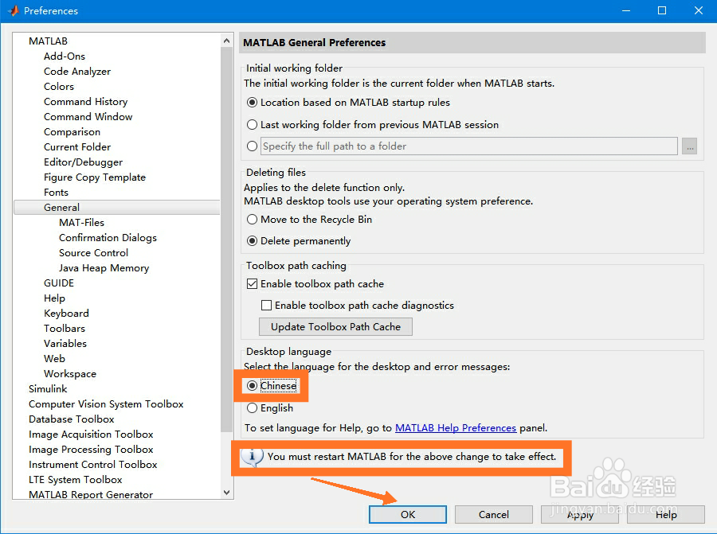This screenshot has height=534, width=717.
Task: Select Last working folder from previous session
Action: pyautogui.click(x=252, y=125)
